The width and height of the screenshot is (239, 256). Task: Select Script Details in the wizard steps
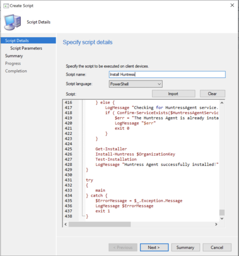coord(28,40)
